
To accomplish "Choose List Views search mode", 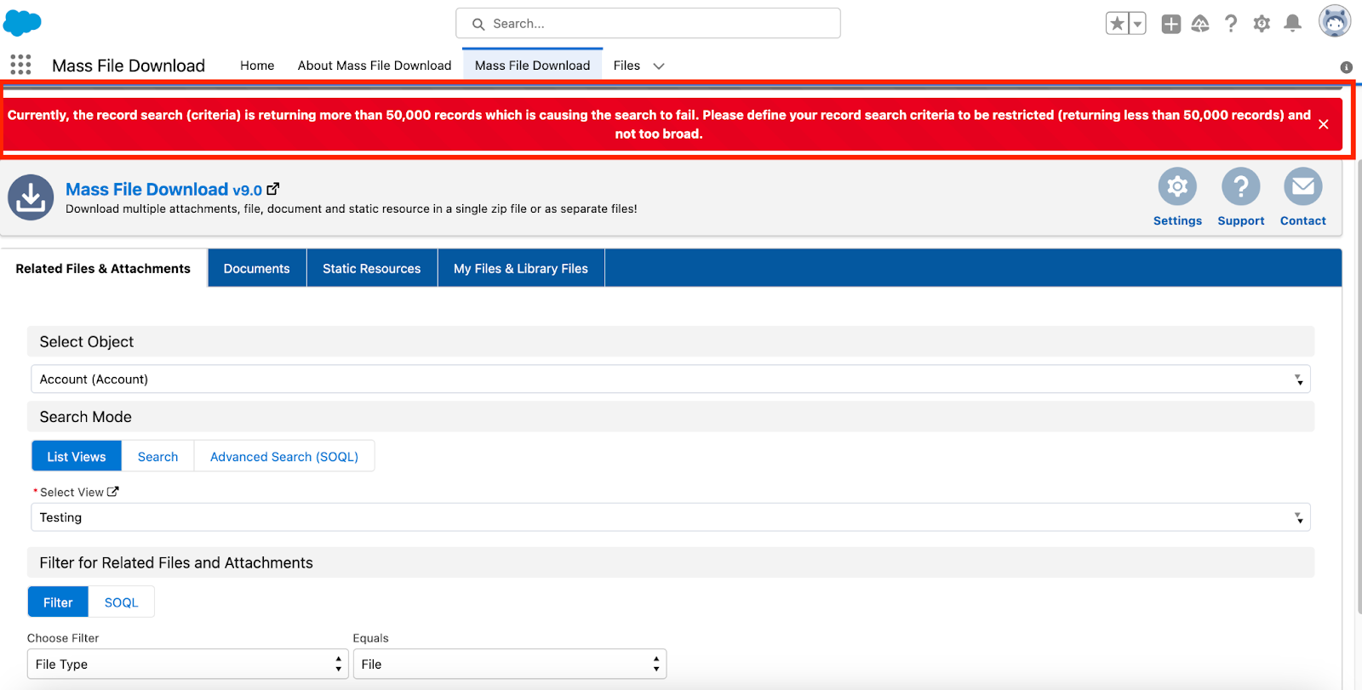I will pyautogui.click(x=77, y=456).
